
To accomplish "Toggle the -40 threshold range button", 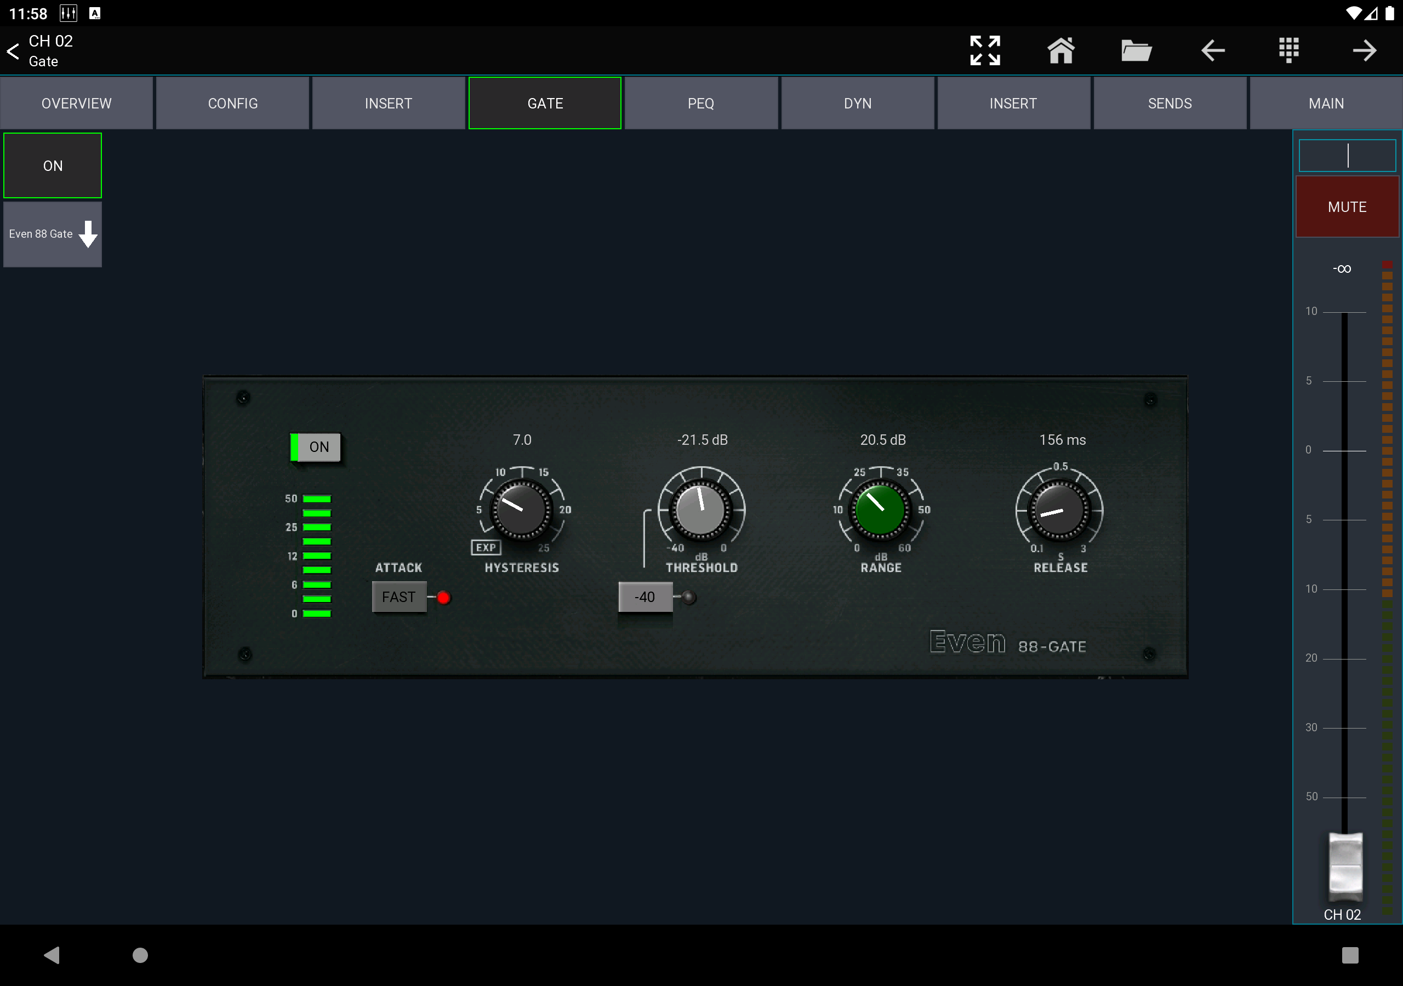I will click(x=645, y=597).
